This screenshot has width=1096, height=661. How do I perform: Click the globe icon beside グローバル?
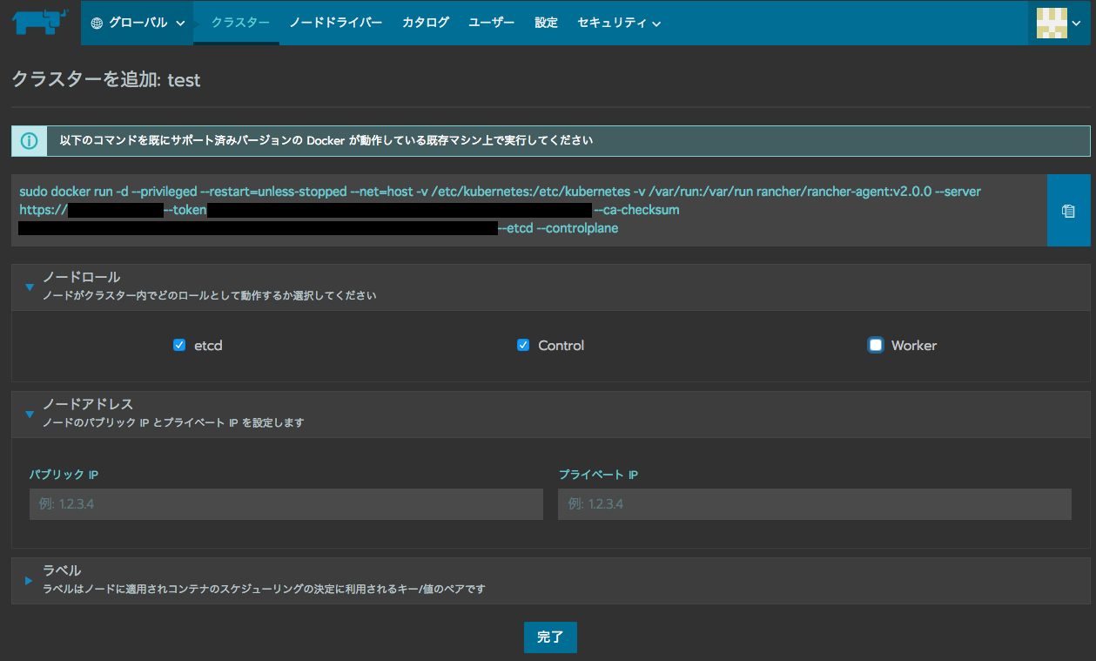tap(97, 23)
